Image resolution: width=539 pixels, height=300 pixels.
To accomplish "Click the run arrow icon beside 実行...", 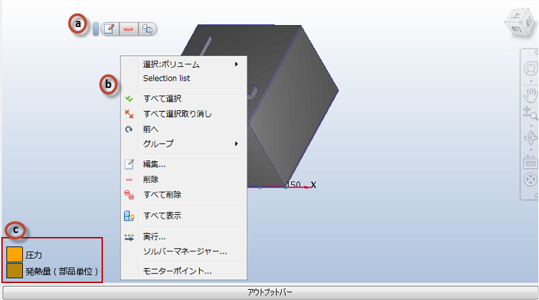I will (129, 237).
